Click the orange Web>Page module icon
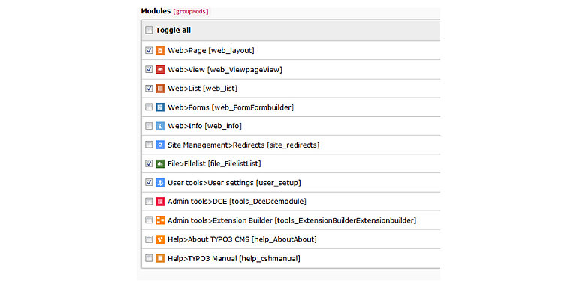The height and width of the screenshot is (288, 577). coord(160,51)
